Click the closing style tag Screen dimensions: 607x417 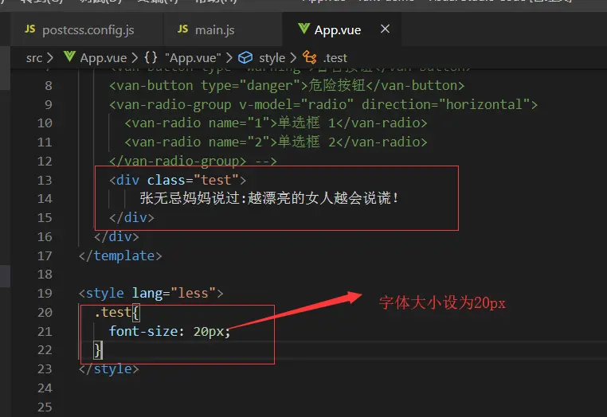point(109,369)
